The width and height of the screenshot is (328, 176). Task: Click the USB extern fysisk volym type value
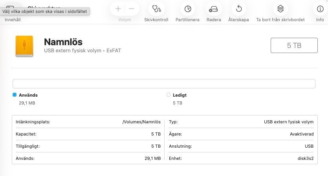point(288,122)
